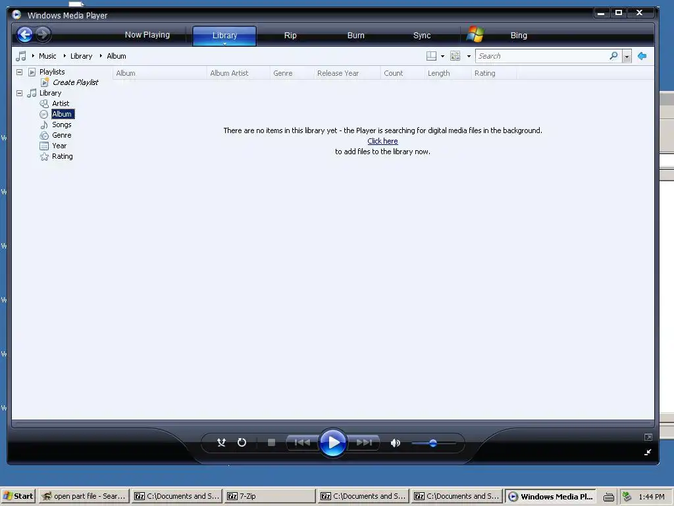Click the Library breadcrumb

click(x=81, y=56)
